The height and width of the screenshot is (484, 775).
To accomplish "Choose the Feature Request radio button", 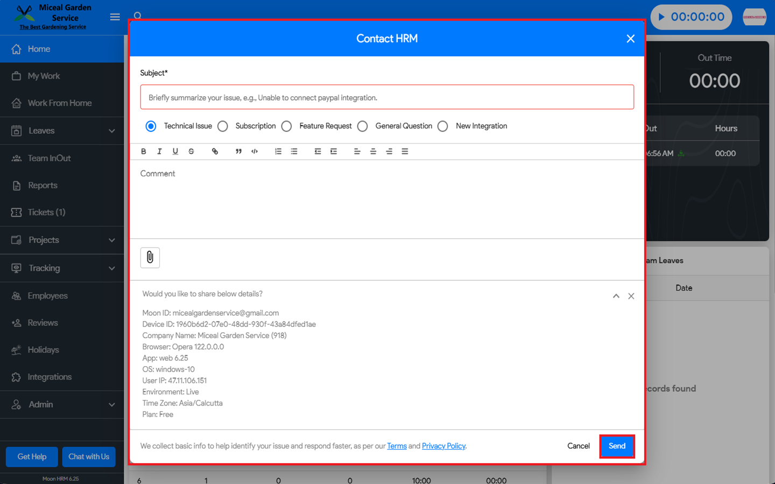I will point(287,126).
